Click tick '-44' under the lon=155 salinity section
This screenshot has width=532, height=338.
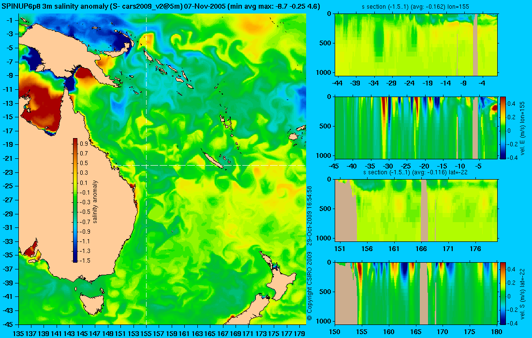(x=337, y=83)
